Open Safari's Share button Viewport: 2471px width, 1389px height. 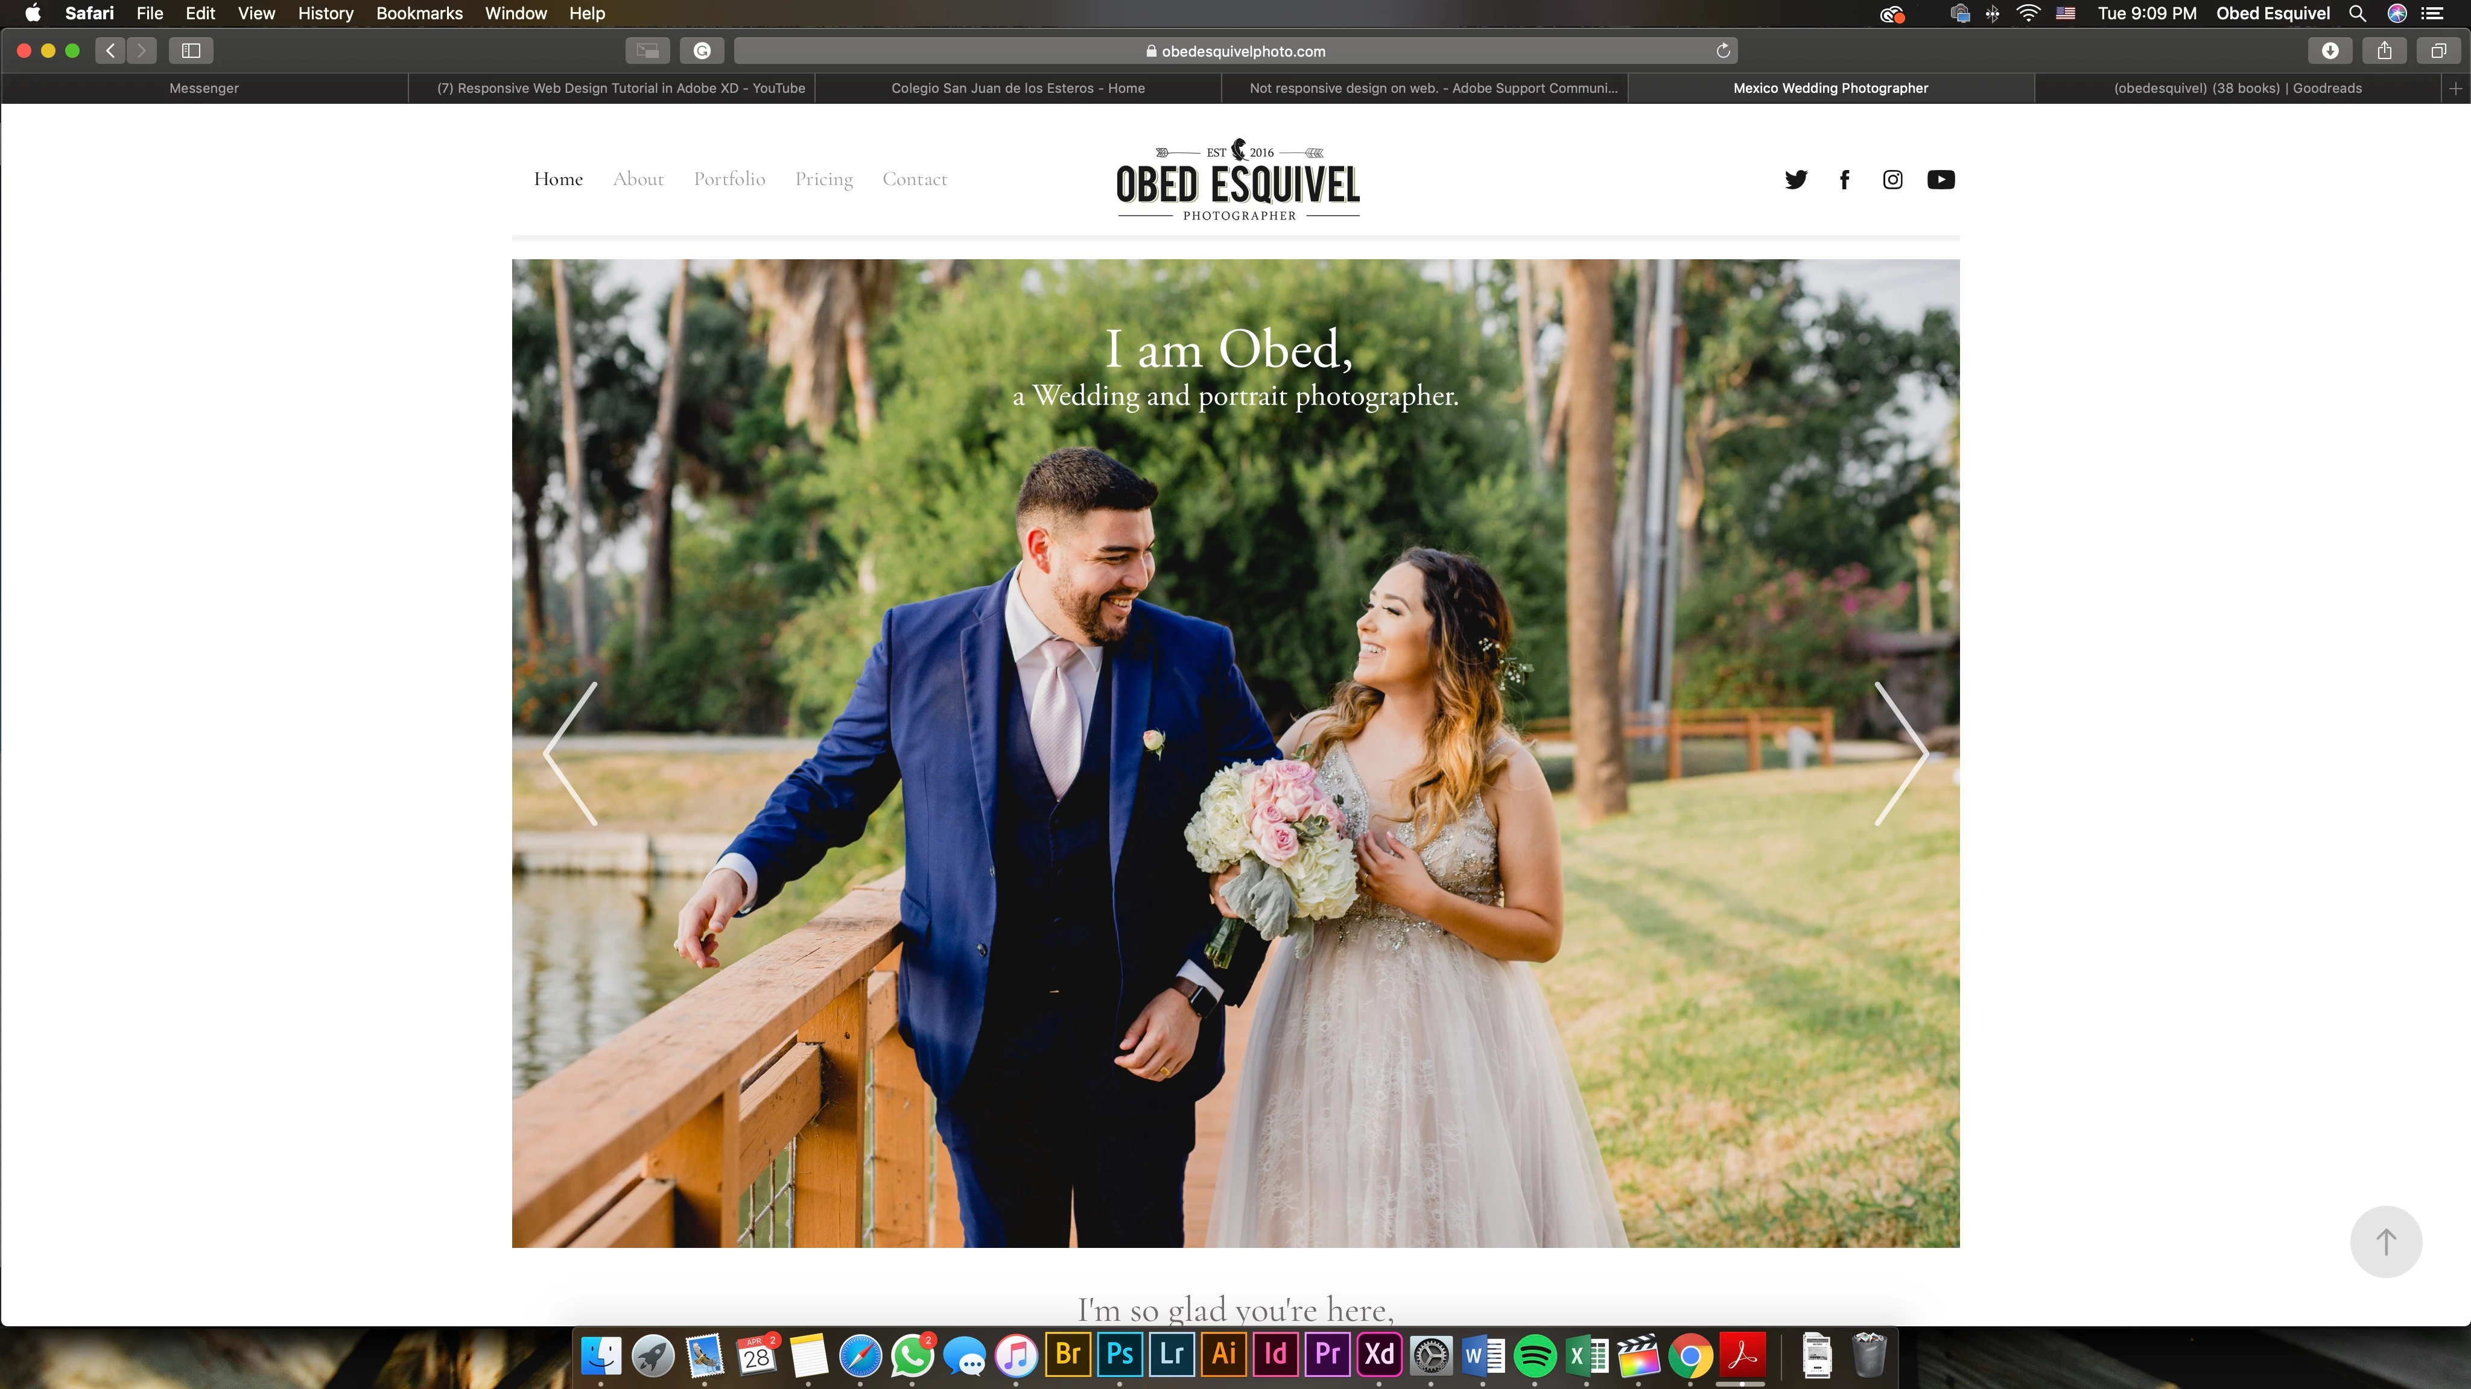pyautogui.click(x=2385, y=51)
